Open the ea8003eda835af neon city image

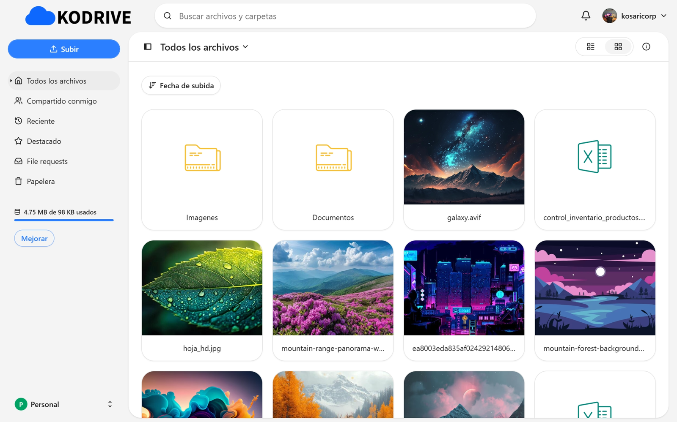tap(464, 288)
